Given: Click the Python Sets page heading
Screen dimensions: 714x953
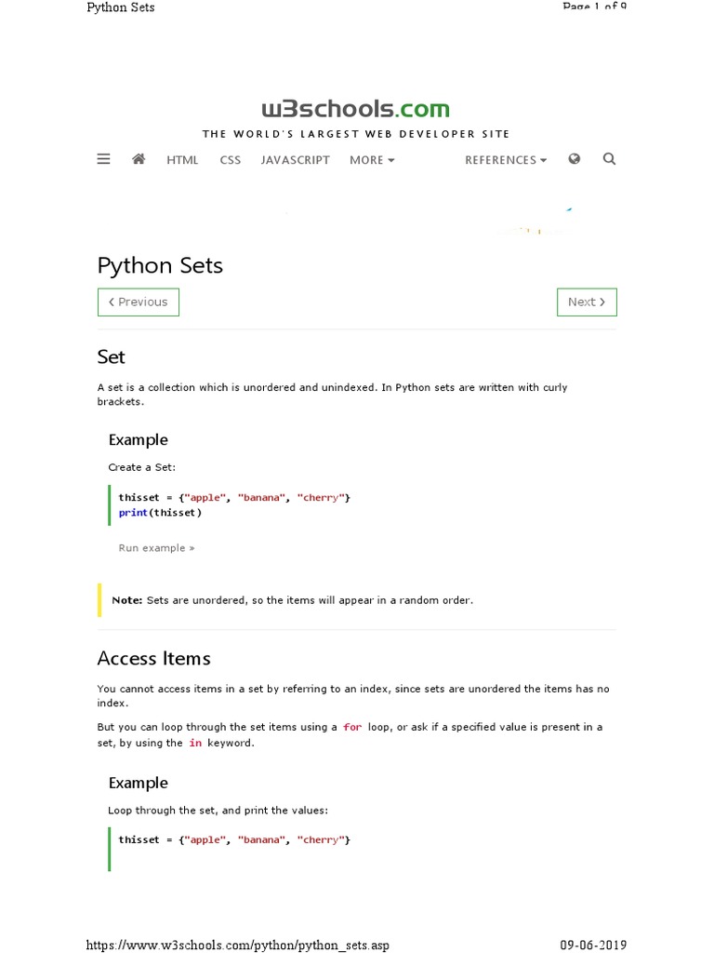Looking at the screenshot, I should (160, 265).
